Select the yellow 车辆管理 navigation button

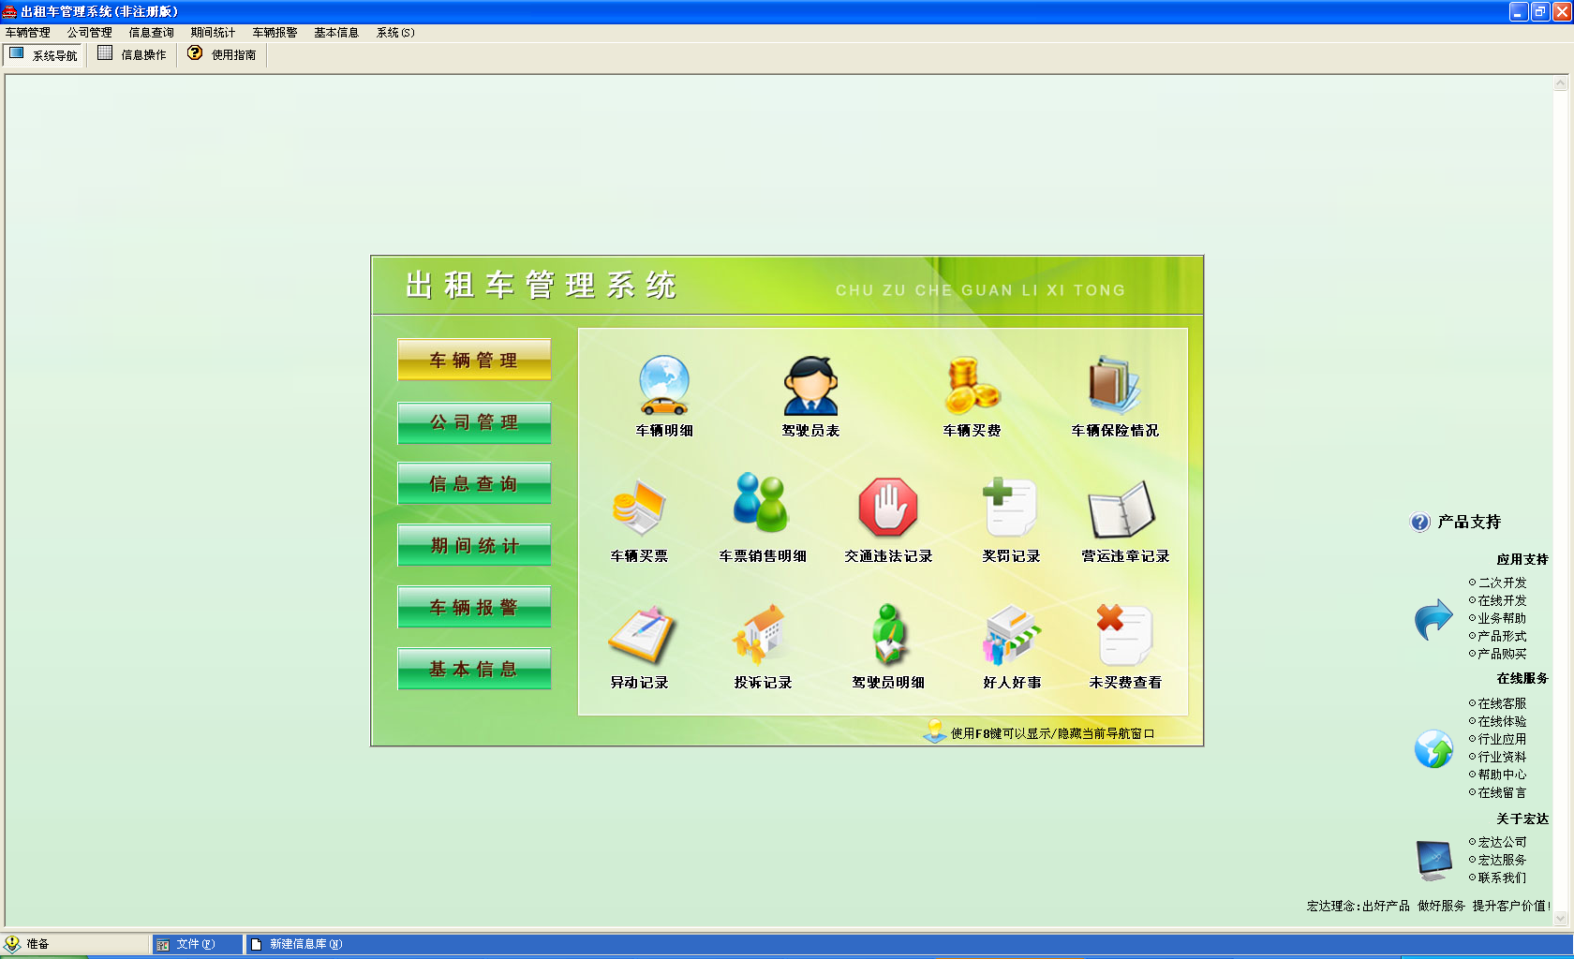474,360
